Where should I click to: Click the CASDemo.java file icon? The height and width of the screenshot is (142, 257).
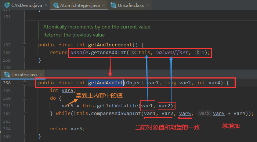coord(7,5)
